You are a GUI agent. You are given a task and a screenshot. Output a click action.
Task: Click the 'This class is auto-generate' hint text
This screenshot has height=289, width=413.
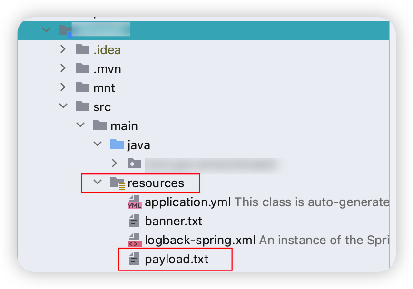tap(312, 202)
